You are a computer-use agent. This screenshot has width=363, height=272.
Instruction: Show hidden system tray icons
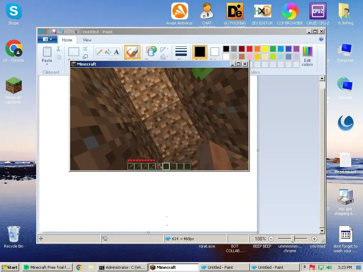[x=305, y=267]
